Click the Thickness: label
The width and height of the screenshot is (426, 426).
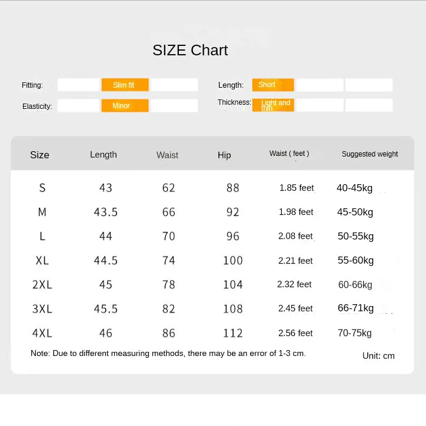[234, 102]
